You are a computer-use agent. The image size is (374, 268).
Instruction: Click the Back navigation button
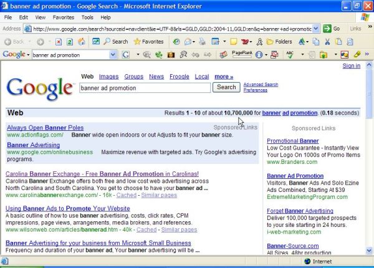pyautogui.click(x=14, y=42)
